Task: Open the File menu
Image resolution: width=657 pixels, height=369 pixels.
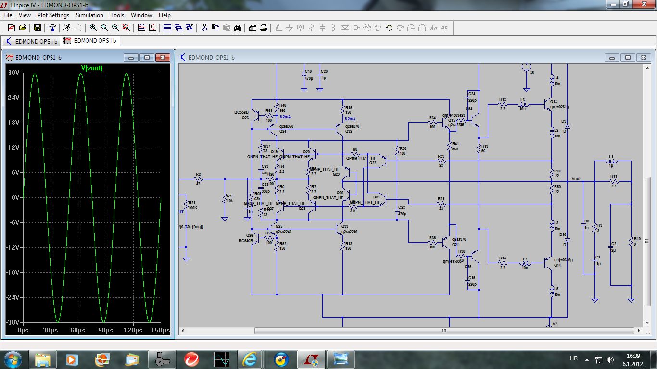Action: coord(7,15)
